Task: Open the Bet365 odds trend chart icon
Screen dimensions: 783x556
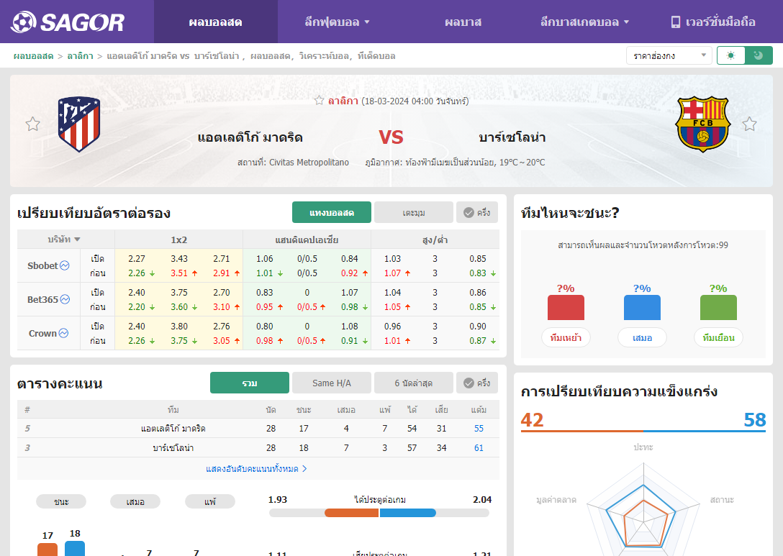Action: coord(65,299)
